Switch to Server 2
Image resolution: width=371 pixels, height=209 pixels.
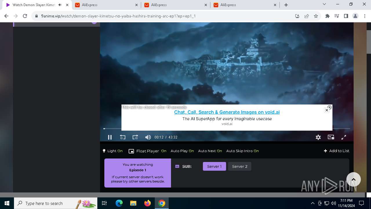tap(240, 166)
